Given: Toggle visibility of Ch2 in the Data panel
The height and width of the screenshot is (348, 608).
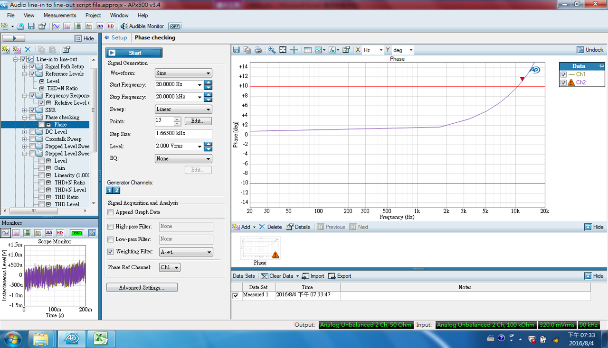Looking at the screenshot, I should 563,82.
